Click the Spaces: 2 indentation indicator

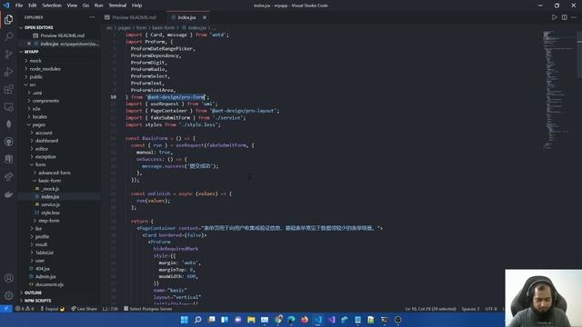(x=470, y=309)
